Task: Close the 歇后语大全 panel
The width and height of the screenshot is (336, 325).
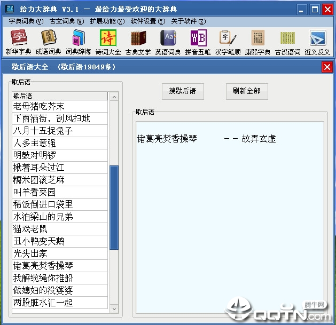Action: pos(327,67)
